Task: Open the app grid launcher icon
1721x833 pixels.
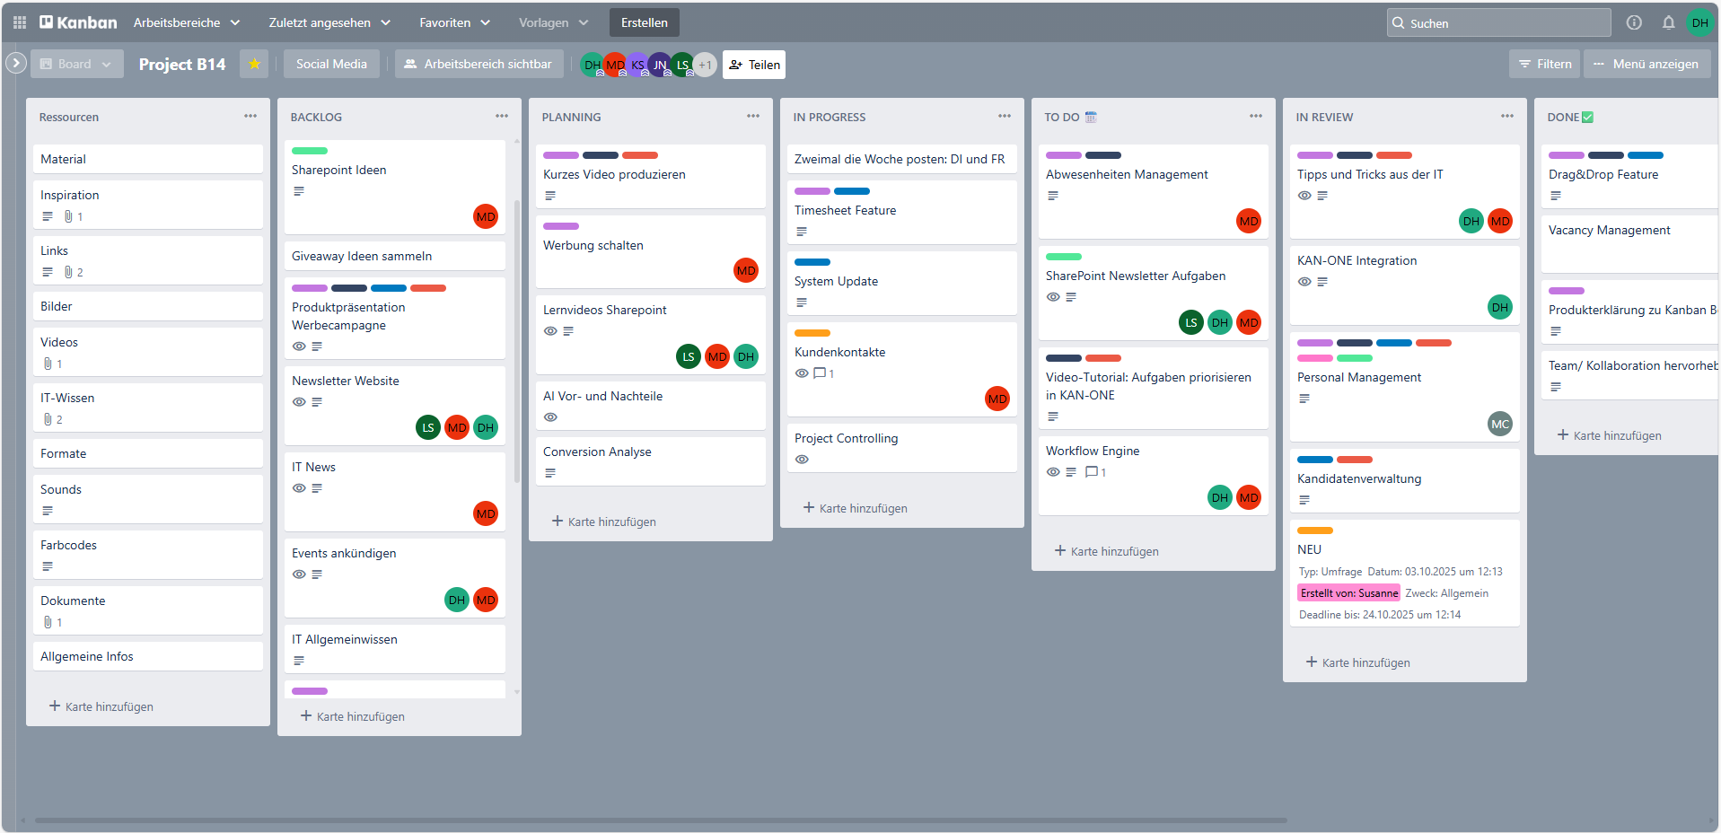Action: coord(20,22)
